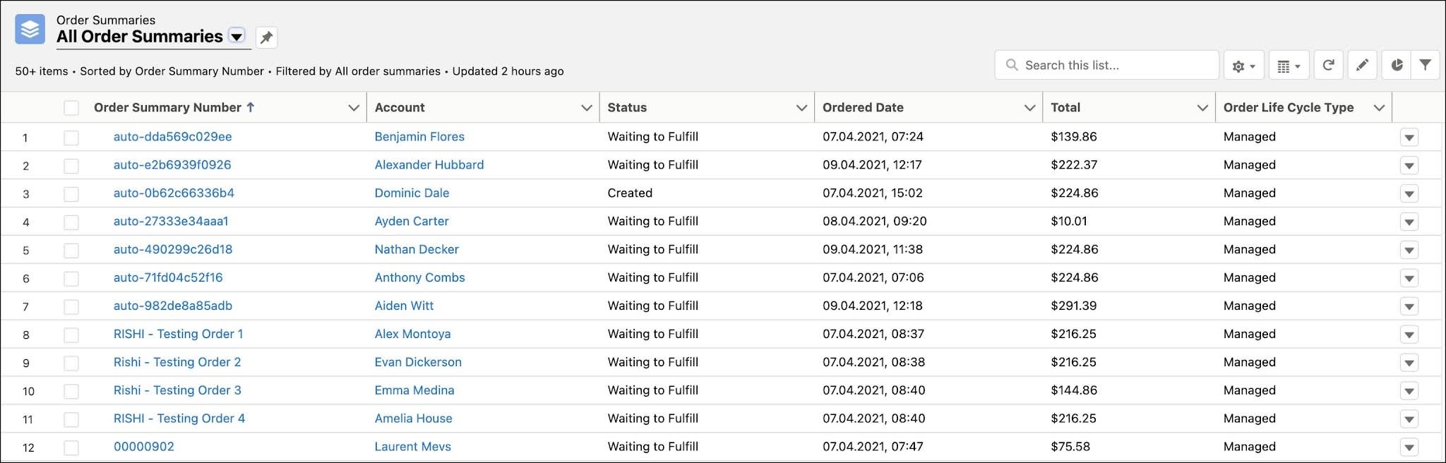Image resolution: width=1446 pixels, height=463 pixels.
Task: Open the filters panel
Action: pos(1425,65)
